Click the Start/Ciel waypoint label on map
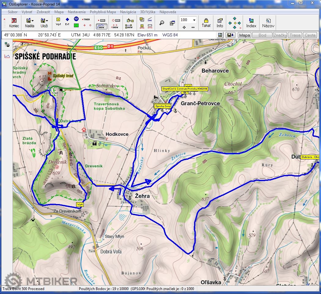 point(185,89)
